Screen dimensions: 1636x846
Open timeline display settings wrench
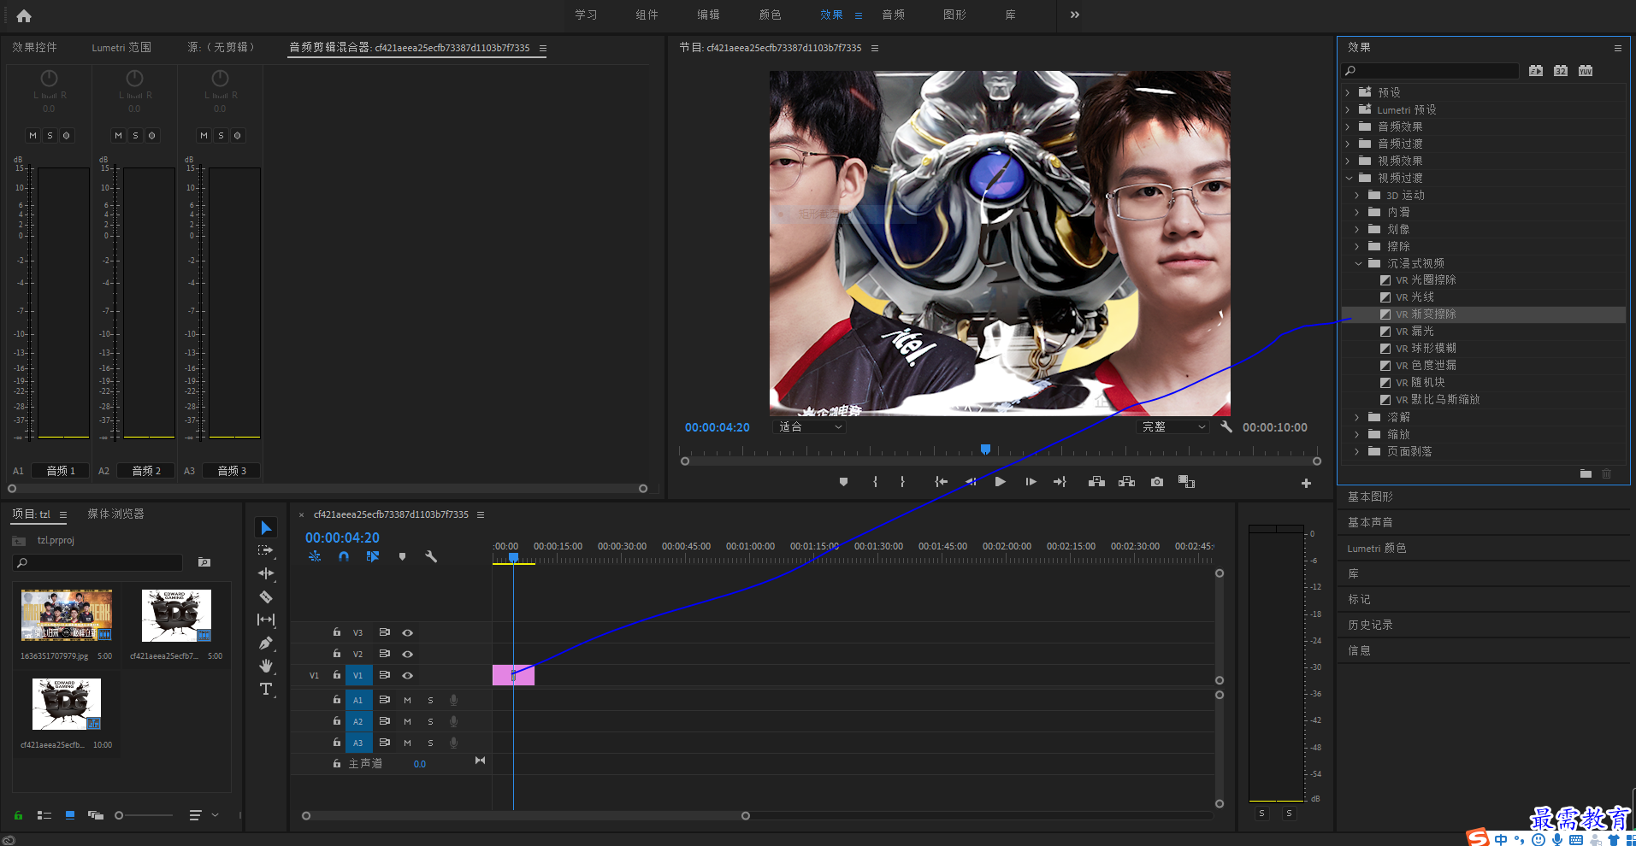[431, 556]
